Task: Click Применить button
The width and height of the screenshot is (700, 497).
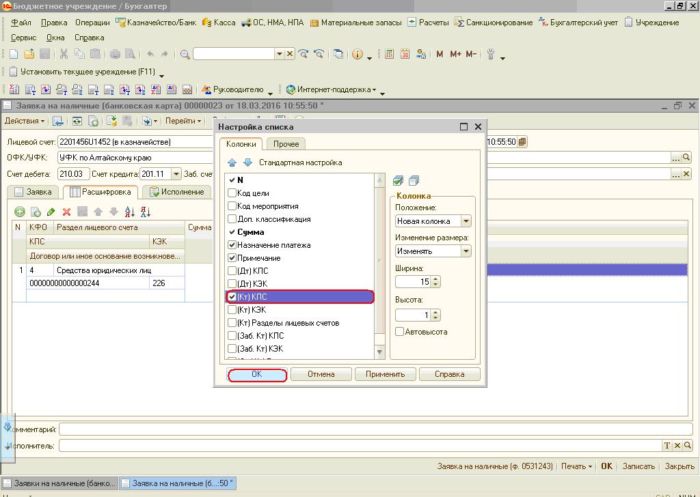Action: pyautogui.click(x=386, y=374)
